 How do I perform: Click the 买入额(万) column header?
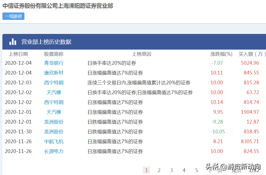click(252, 54)
